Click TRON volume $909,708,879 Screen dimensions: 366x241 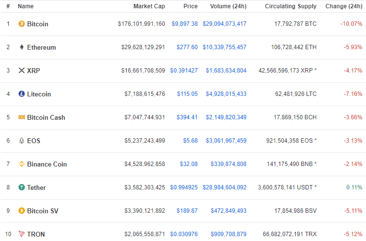pyautogui.click(x=229, y=234)
